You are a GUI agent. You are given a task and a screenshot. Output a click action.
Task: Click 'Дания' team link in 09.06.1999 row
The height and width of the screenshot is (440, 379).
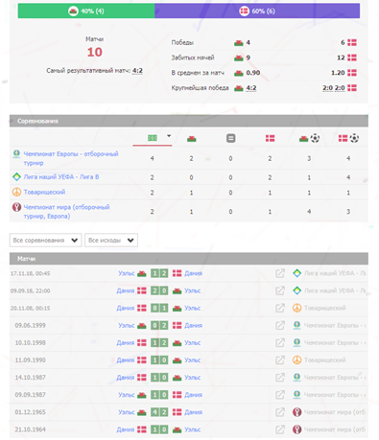[193, 325]
